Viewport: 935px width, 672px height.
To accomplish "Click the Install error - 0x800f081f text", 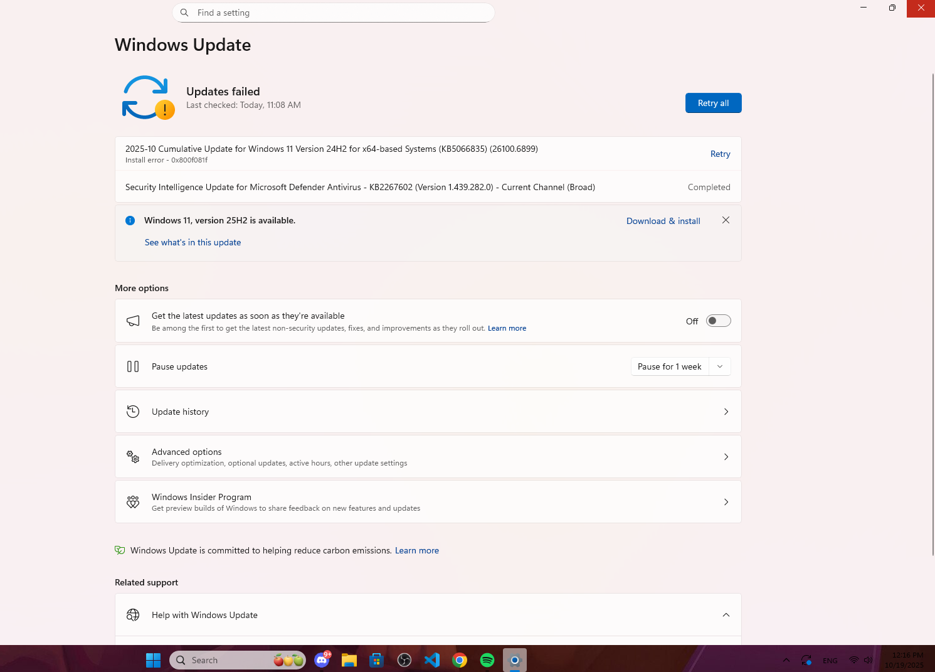I will [166, 160].
